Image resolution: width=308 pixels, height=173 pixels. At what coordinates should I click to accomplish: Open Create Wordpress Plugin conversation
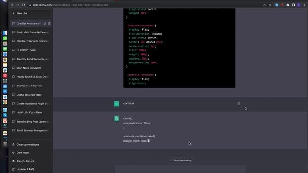click(x=31, y=104)
